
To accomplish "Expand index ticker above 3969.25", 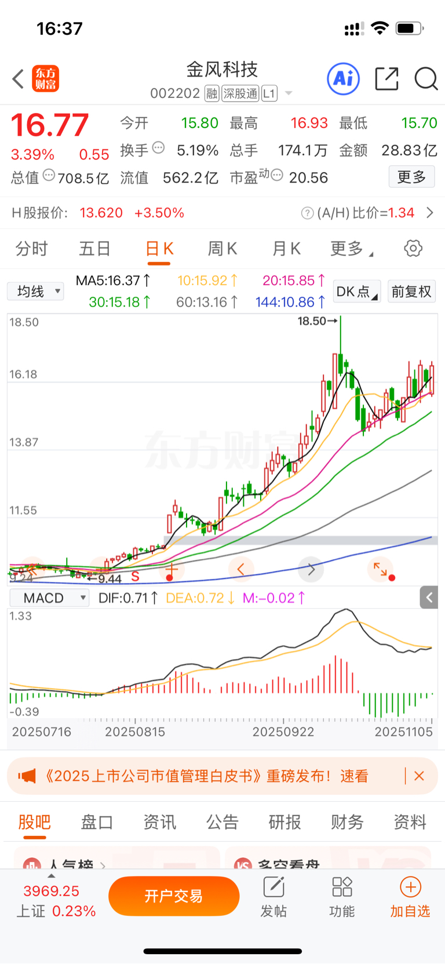I will (x=52, y=876).
